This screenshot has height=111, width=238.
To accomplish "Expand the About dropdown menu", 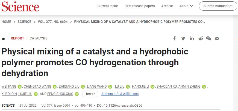I will coord(186,6).
